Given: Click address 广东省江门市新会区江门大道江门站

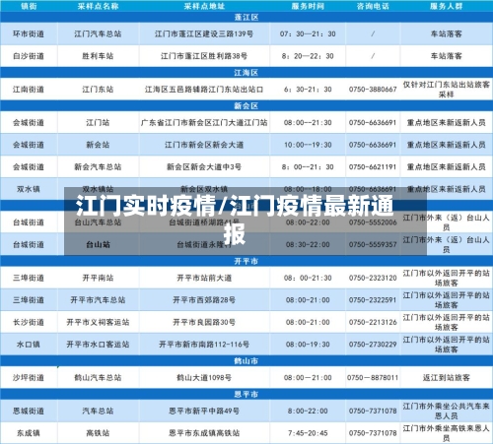Looking at the screenshot, I should pyautogui.click(x=204, y=123).
